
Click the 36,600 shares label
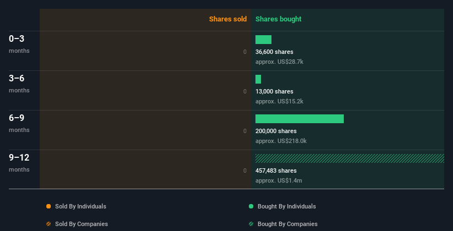point(274,52)
